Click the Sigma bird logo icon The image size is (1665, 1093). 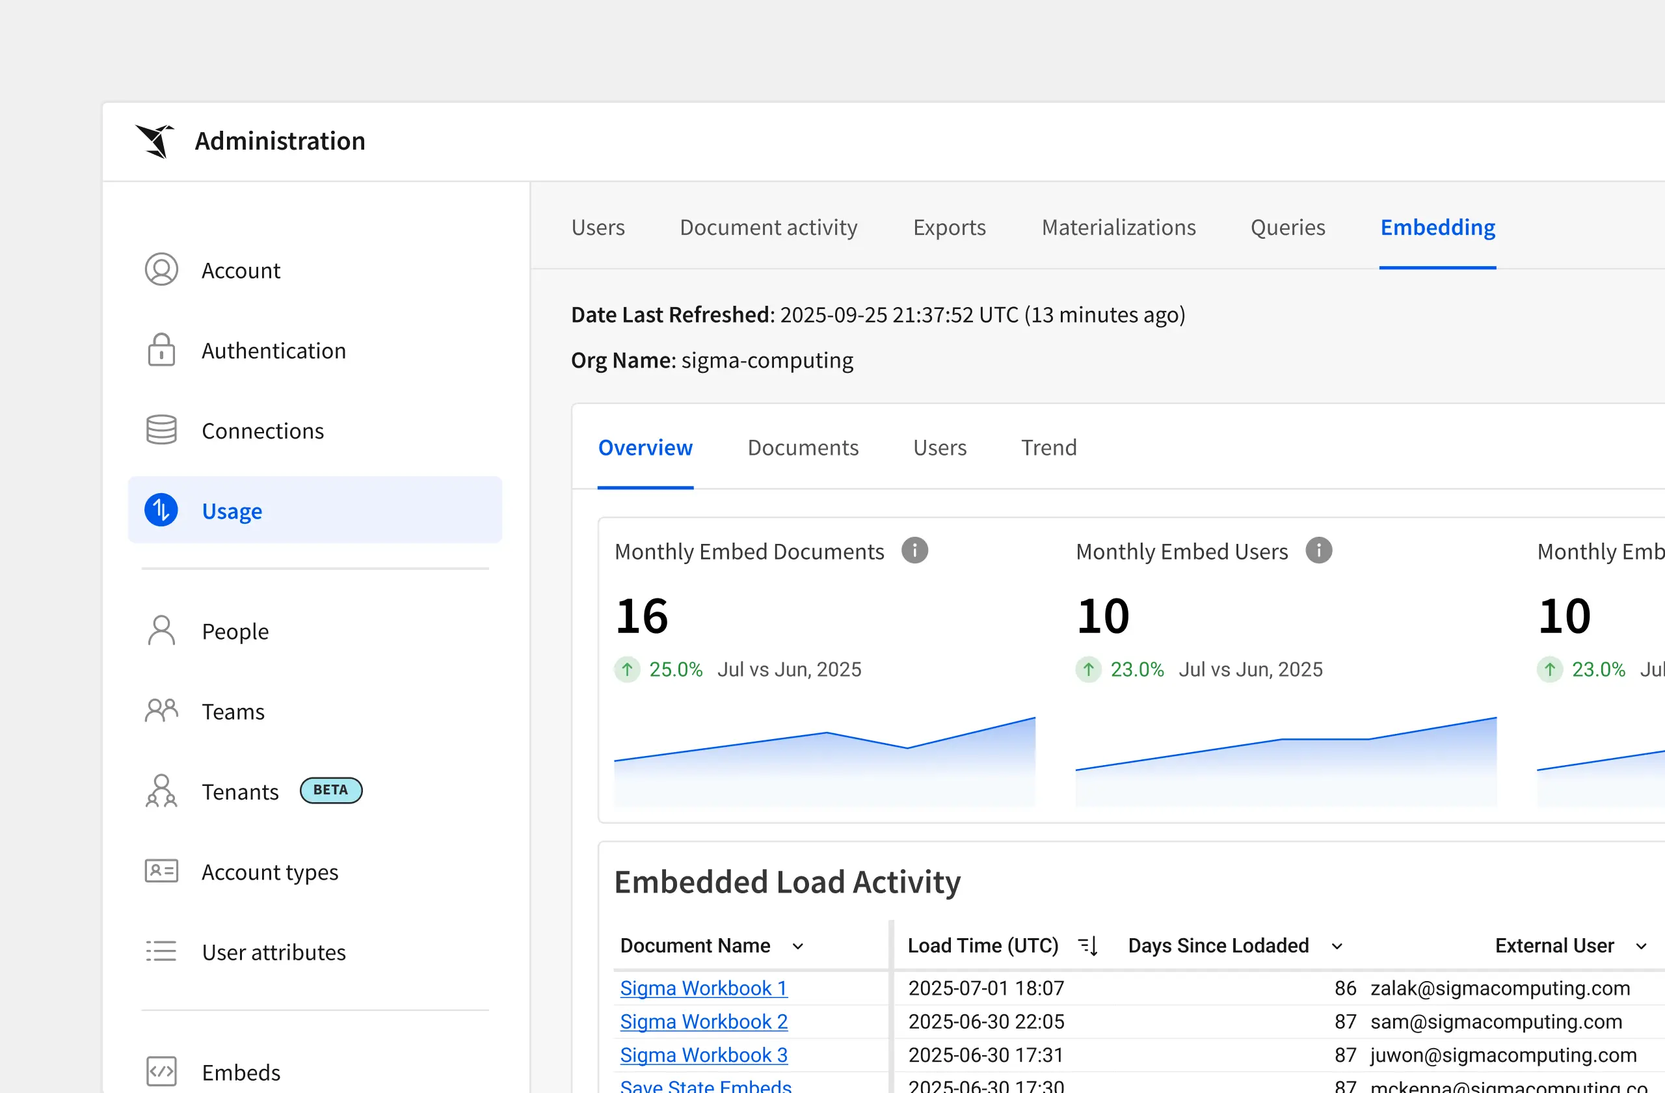155,141
